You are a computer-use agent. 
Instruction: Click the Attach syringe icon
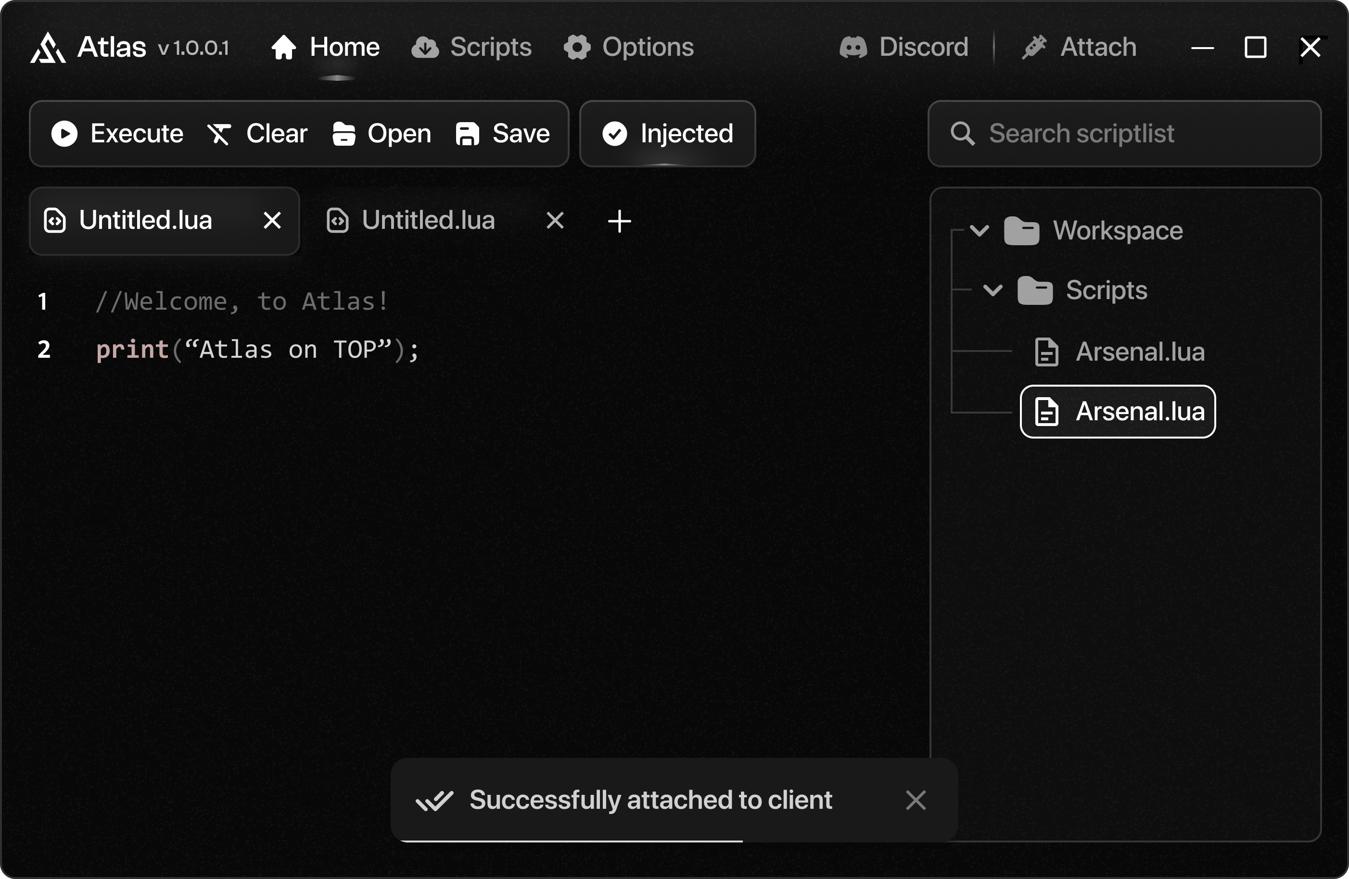1034,47
